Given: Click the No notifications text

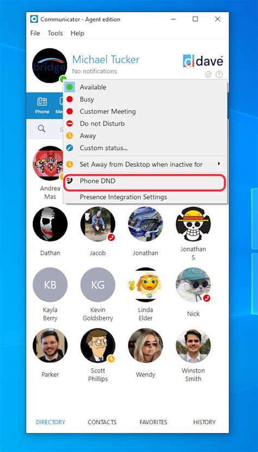Looking at the screenshot, I should pyautogui.click(x=94, y=71).
